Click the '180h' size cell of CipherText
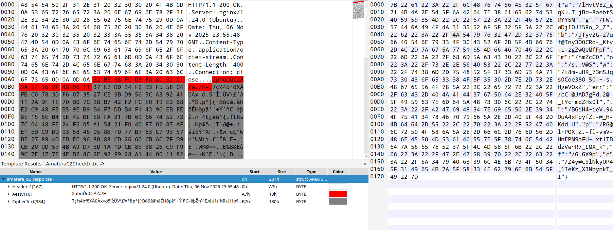The width and height of the screenshot is (614, 230). pyautogui.click(x=274, y=201)
